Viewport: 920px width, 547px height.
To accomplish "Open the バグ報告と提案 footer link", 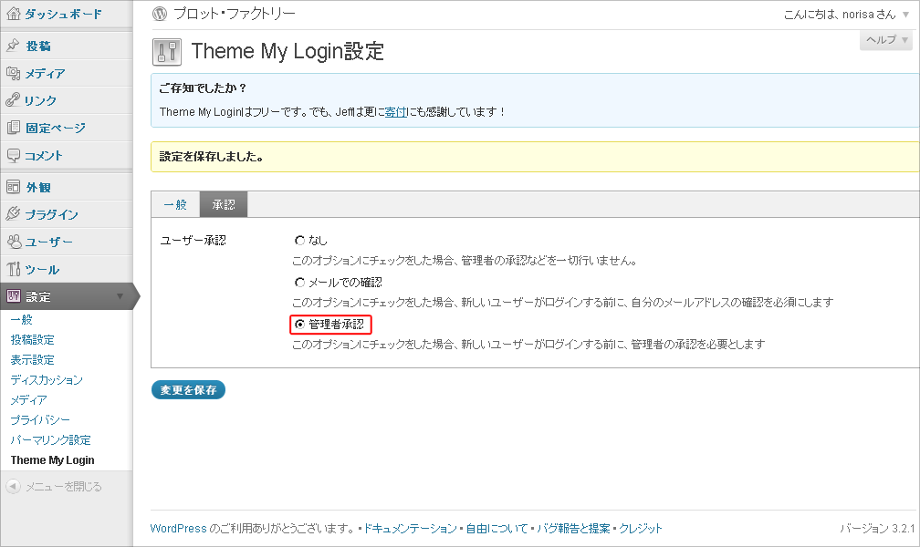I will pyautogui.click(x=573, y=528).
